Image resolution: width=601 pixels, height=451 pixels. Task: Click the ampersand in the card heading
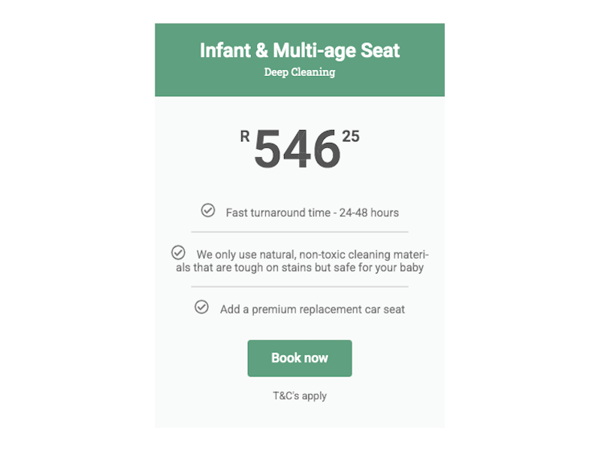click(261, 50)
